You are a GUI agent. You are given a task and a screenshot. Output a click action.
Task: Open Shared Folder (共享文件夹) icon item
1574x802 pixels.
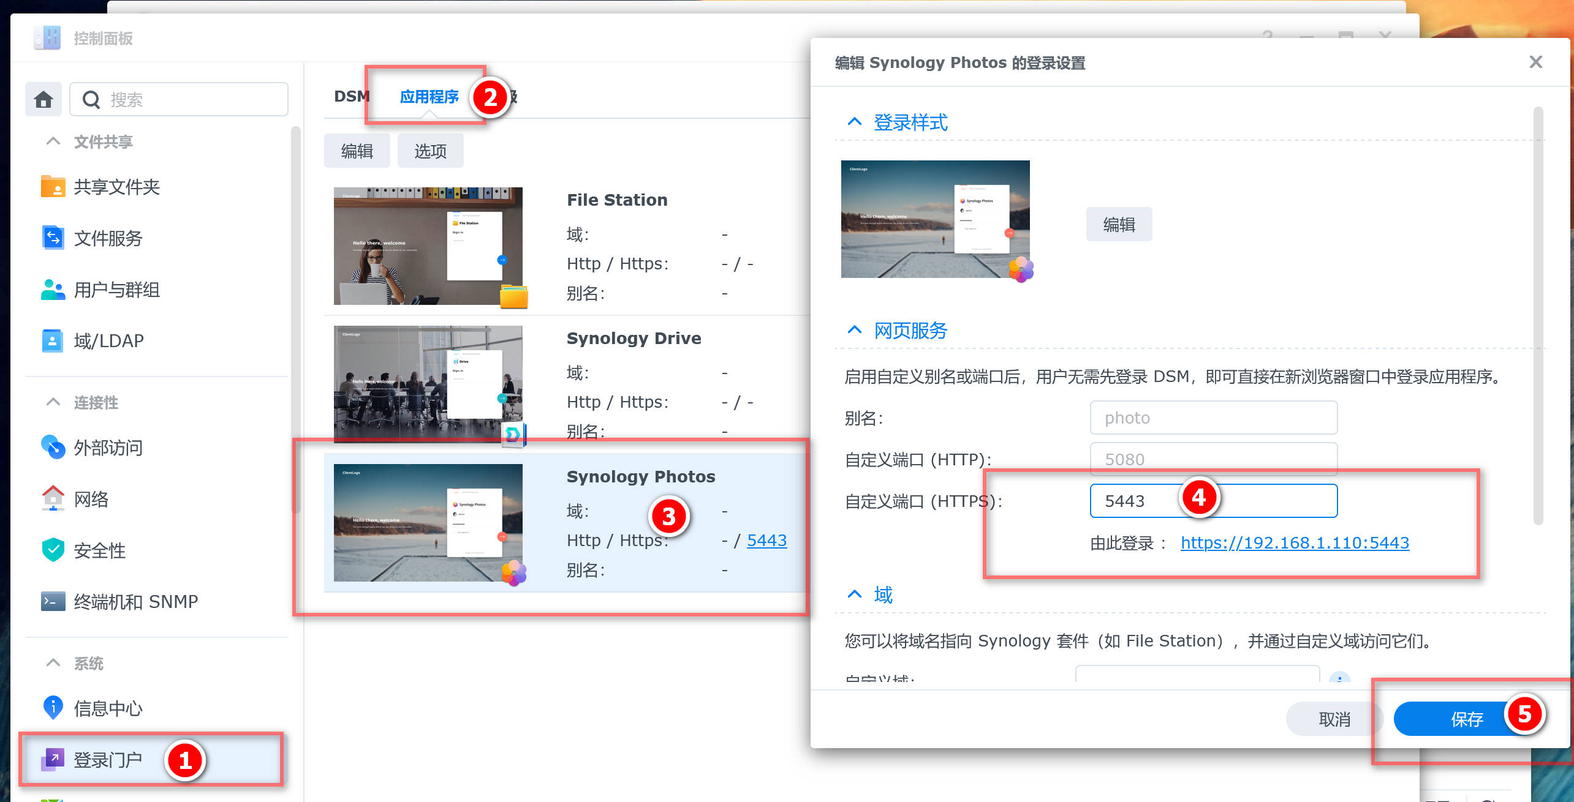tap(53, 187)
